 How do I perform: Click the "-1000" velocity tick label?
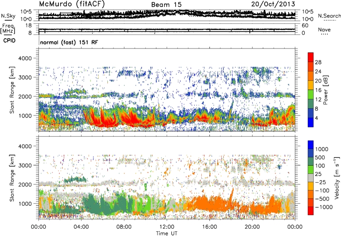tap(324, 207)
